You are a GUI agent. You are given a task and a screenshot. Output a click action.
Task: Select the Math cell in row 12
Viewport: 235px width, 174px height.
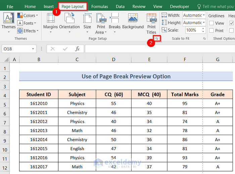tap(77, 167)
